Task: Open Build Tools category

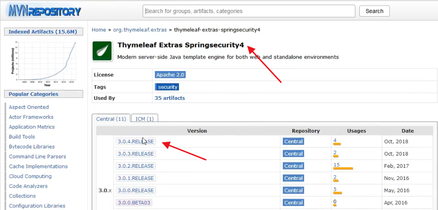Action: [x=22, y=137]
